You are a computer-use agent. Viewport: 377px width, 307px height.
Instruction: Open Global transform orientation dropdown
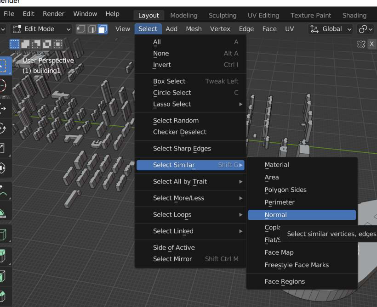(x=331, y=29)
